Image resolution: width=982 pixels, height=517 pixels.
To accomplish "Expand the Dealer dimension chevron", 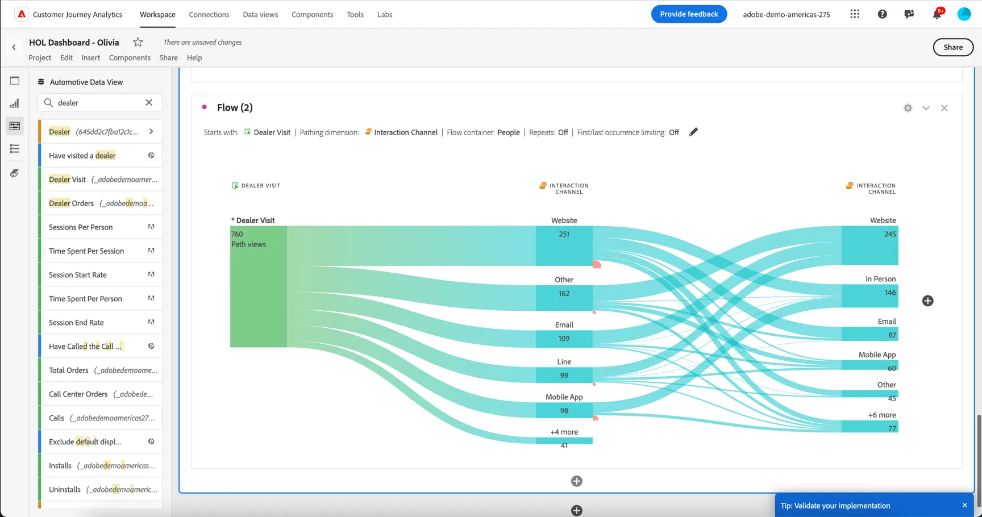I will click(151, 131).
